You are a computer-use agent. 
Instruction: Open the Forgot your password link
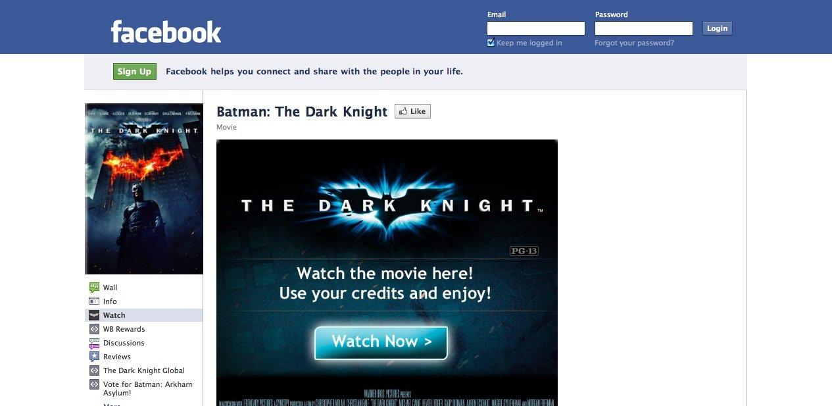click(x=634, y=43)
